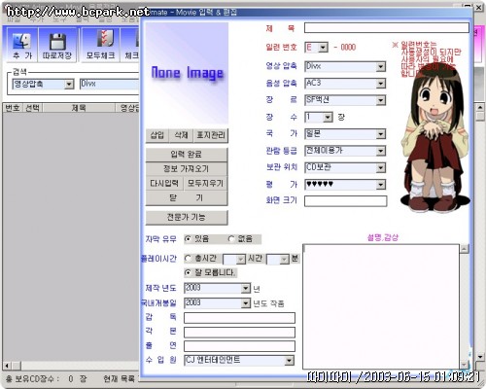Click the description box scroll up arrow
Viewport: 486px width, 389px height.
coord(465,249)
